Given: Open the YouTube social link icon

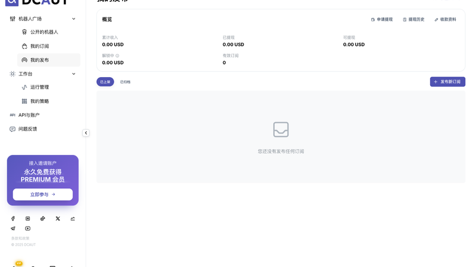Looking at the screenshot, I should click(x=27, y=228).
